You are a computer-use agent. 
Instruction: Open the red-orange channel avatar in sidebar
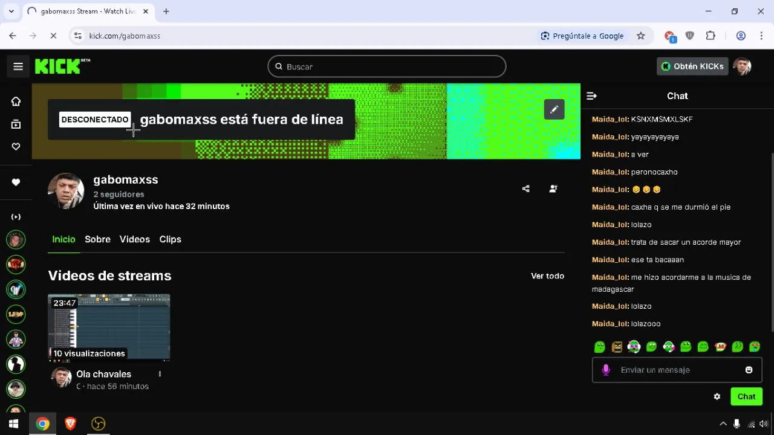(x=16, y=265)
